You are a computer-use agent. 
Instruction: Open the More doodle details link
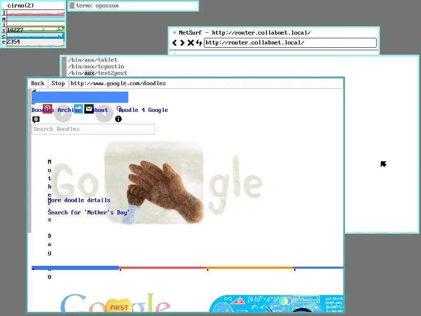(x=79, y=200)
